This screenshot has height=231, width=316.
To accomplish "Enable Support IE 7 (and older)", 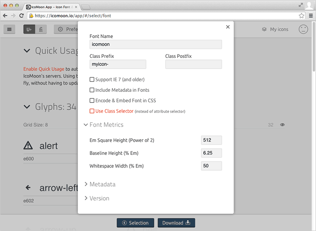I will tap(92, 80).
